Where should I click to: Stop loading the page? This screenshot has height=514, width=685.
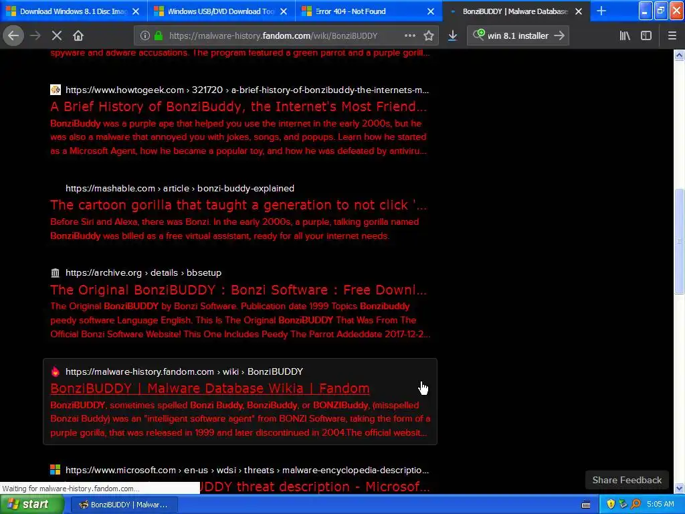coord(56,35)
